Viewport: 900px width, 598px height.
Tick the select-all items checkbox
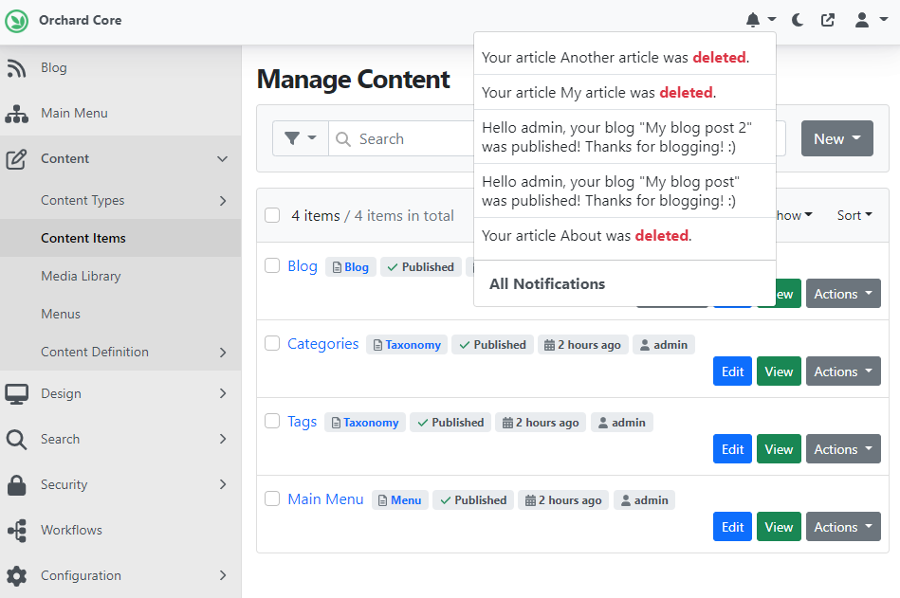coord(272,215)
